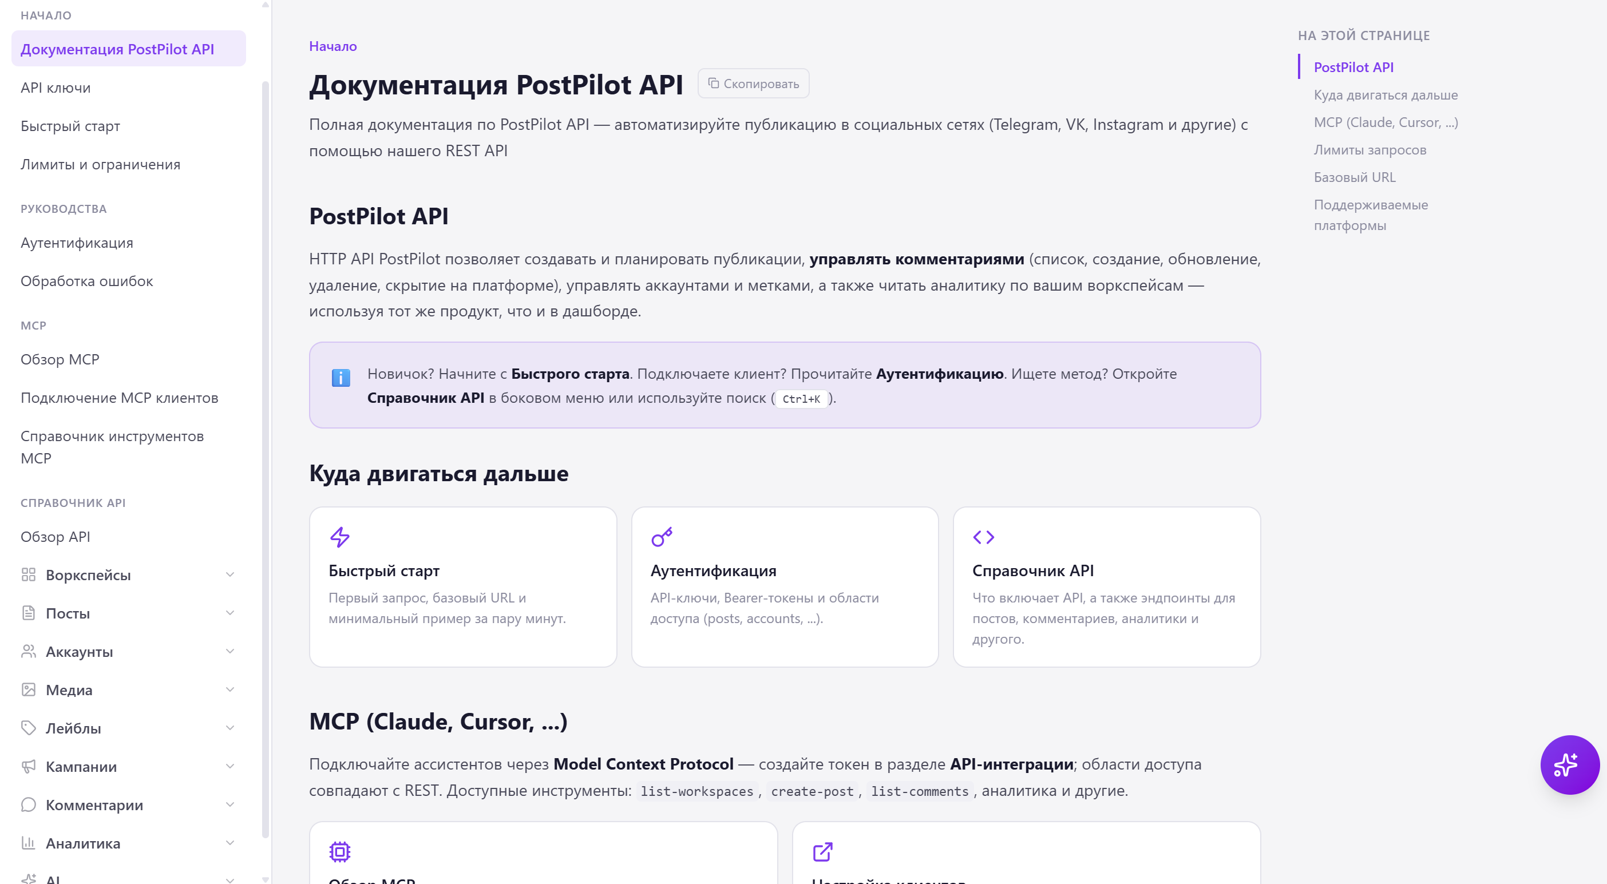Click the Labels tag icon
Screen dimensions: 1607x884
[x=28, y=728]
